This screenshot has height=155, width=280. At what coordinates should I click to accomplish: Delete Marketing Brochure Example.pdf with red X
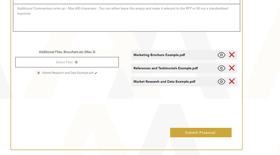[232, 55]
